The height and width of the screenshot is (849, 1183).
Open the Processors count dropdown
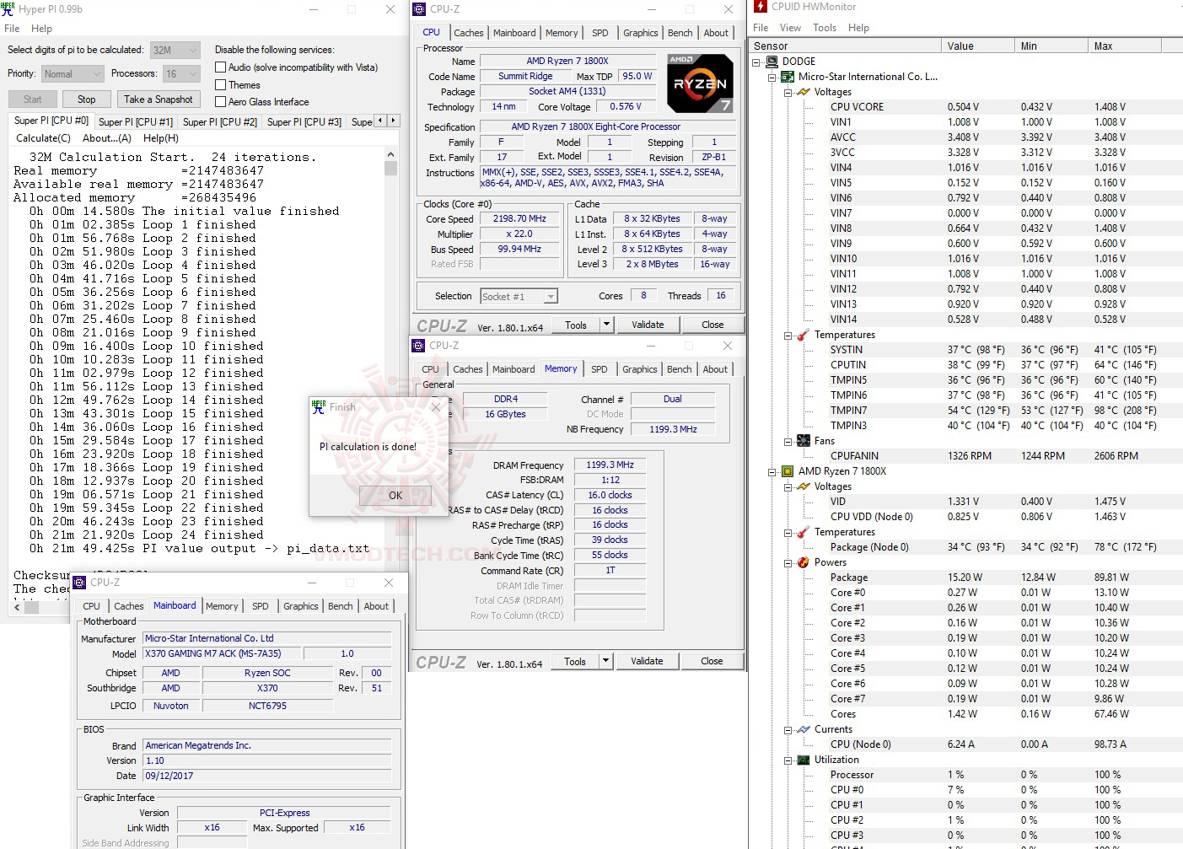(x=180, y=74)
